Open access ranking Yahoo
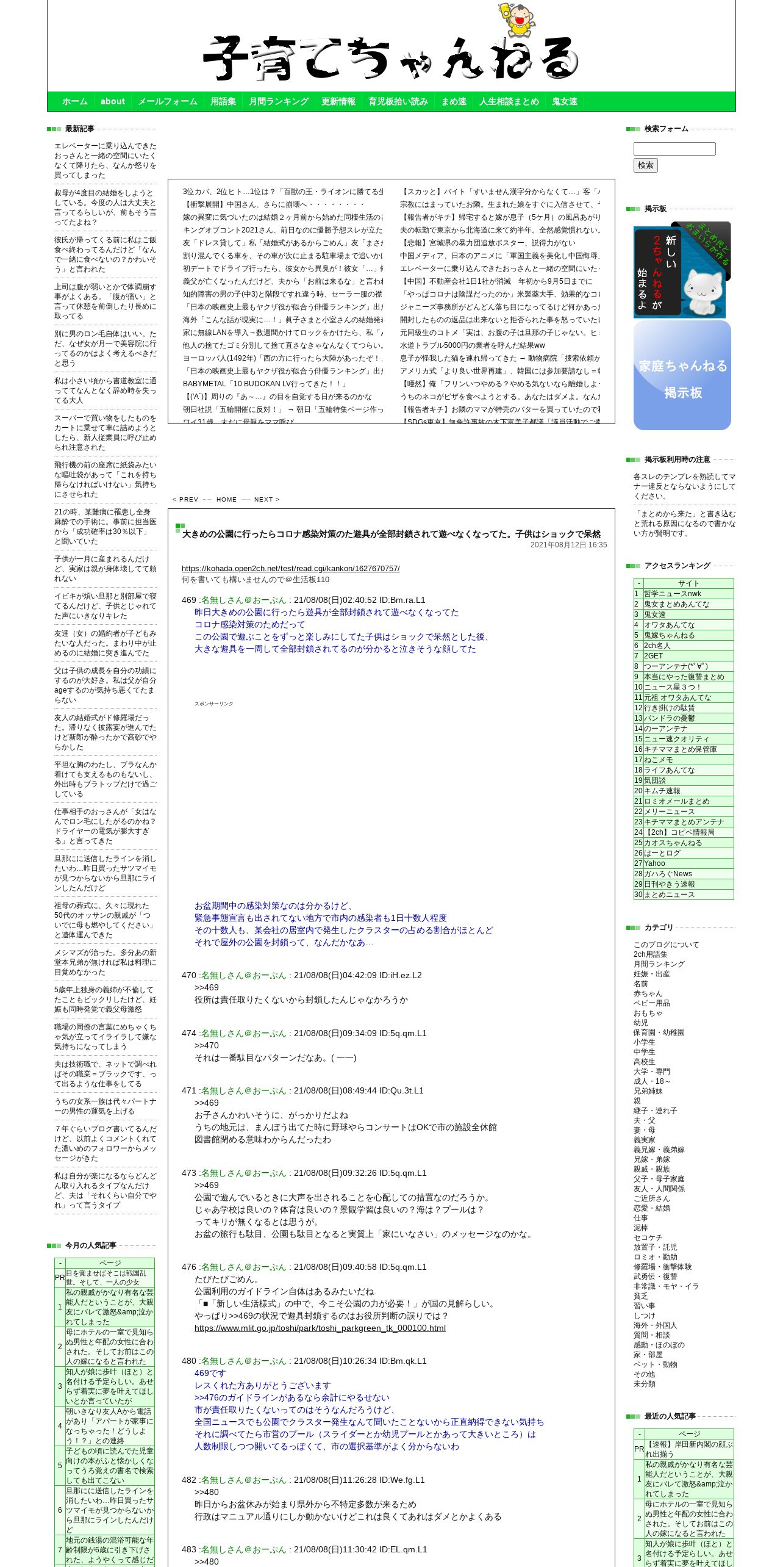 coord(655,863)
